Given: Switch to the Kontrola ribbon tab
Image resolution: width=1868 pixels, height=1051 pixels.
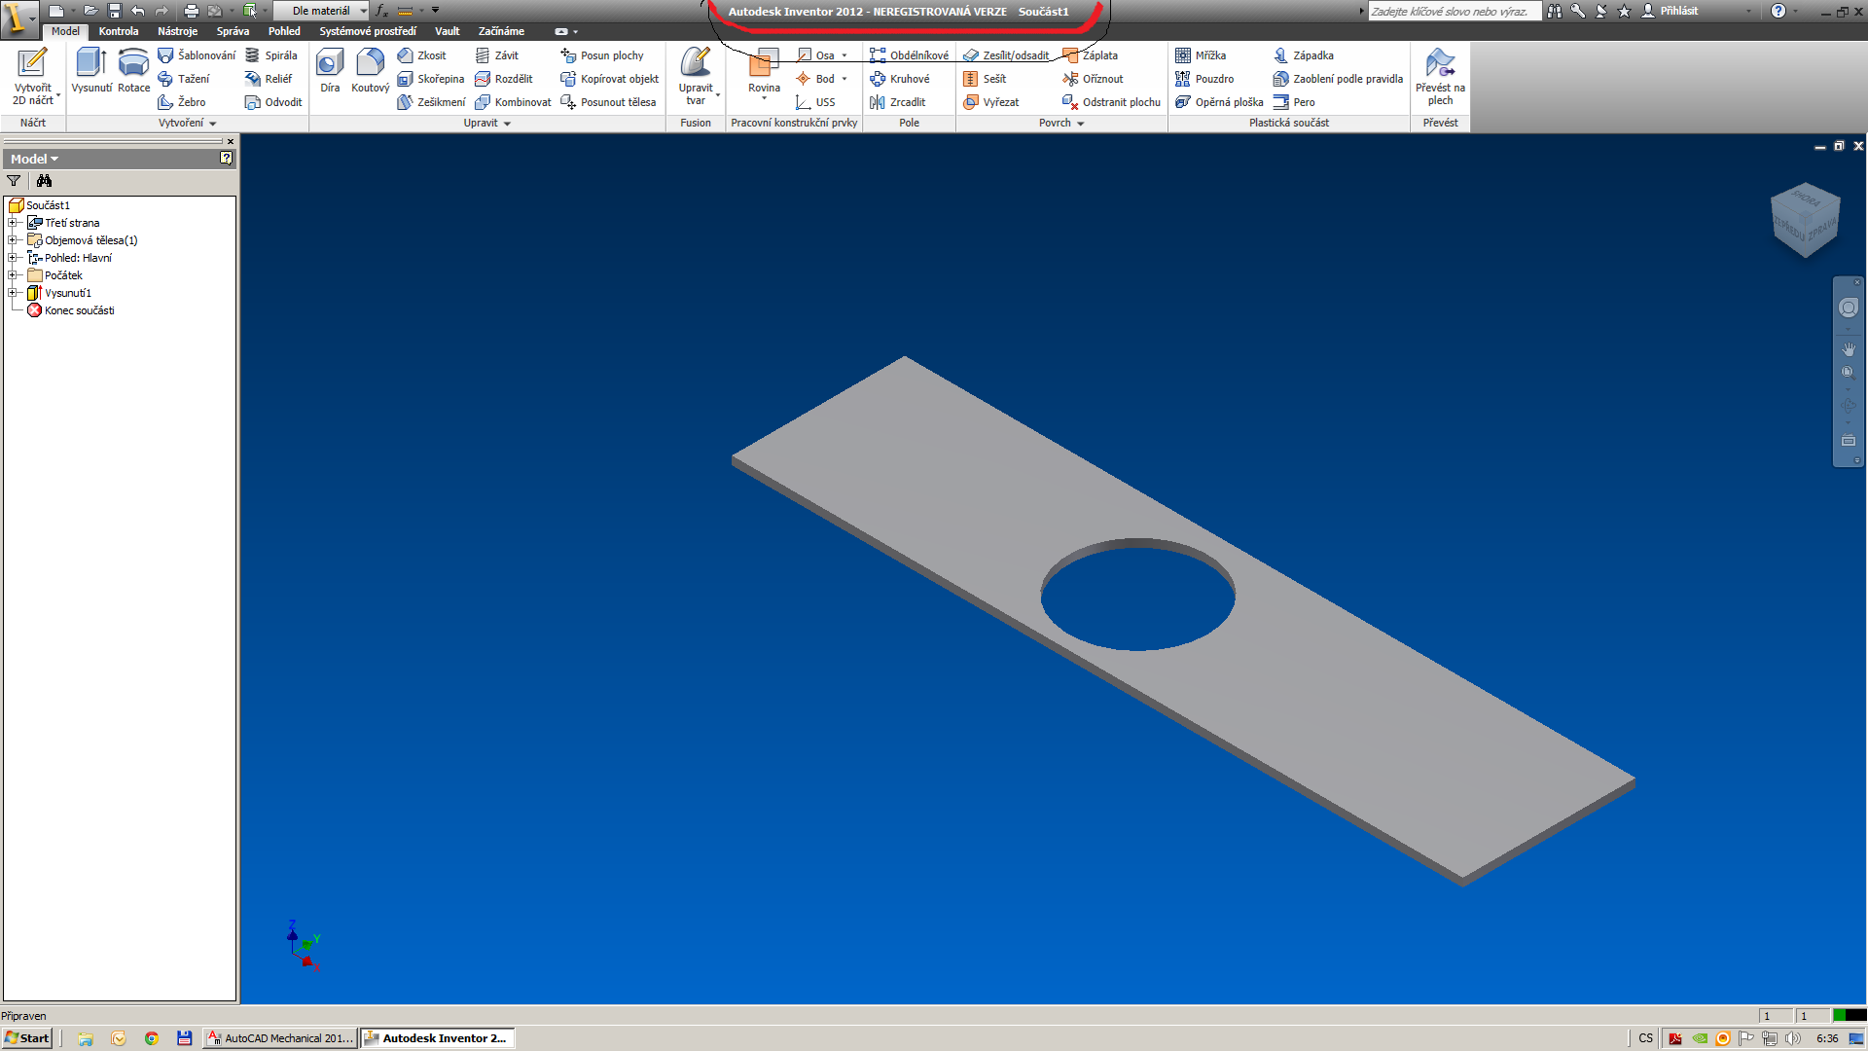Looking at the screenshot, I should (x=119, y=31).
